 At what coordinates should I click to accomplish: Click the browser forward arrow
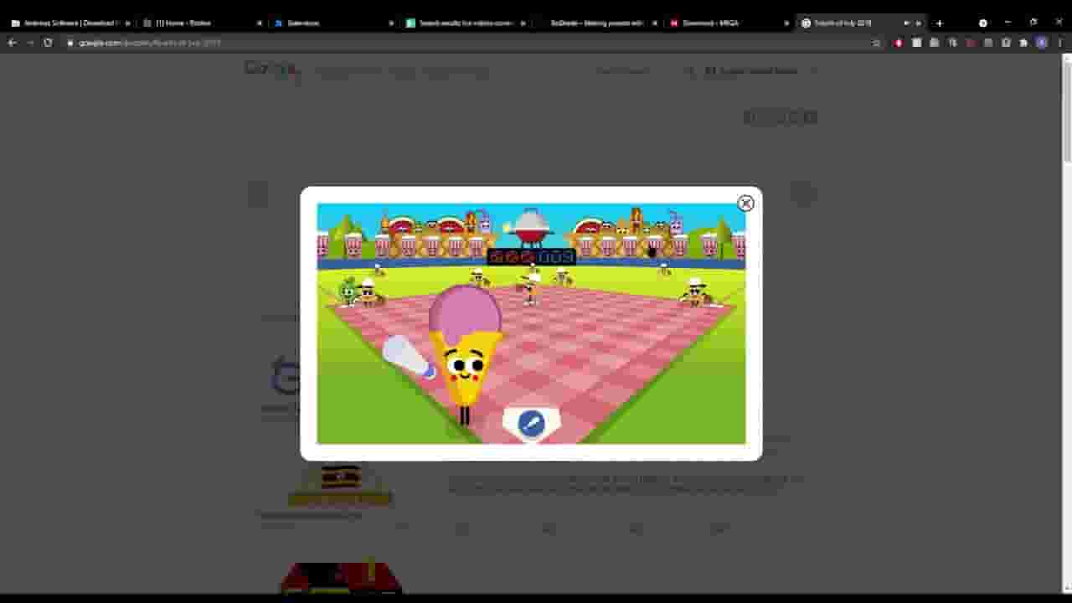click(x=30, y=43)
